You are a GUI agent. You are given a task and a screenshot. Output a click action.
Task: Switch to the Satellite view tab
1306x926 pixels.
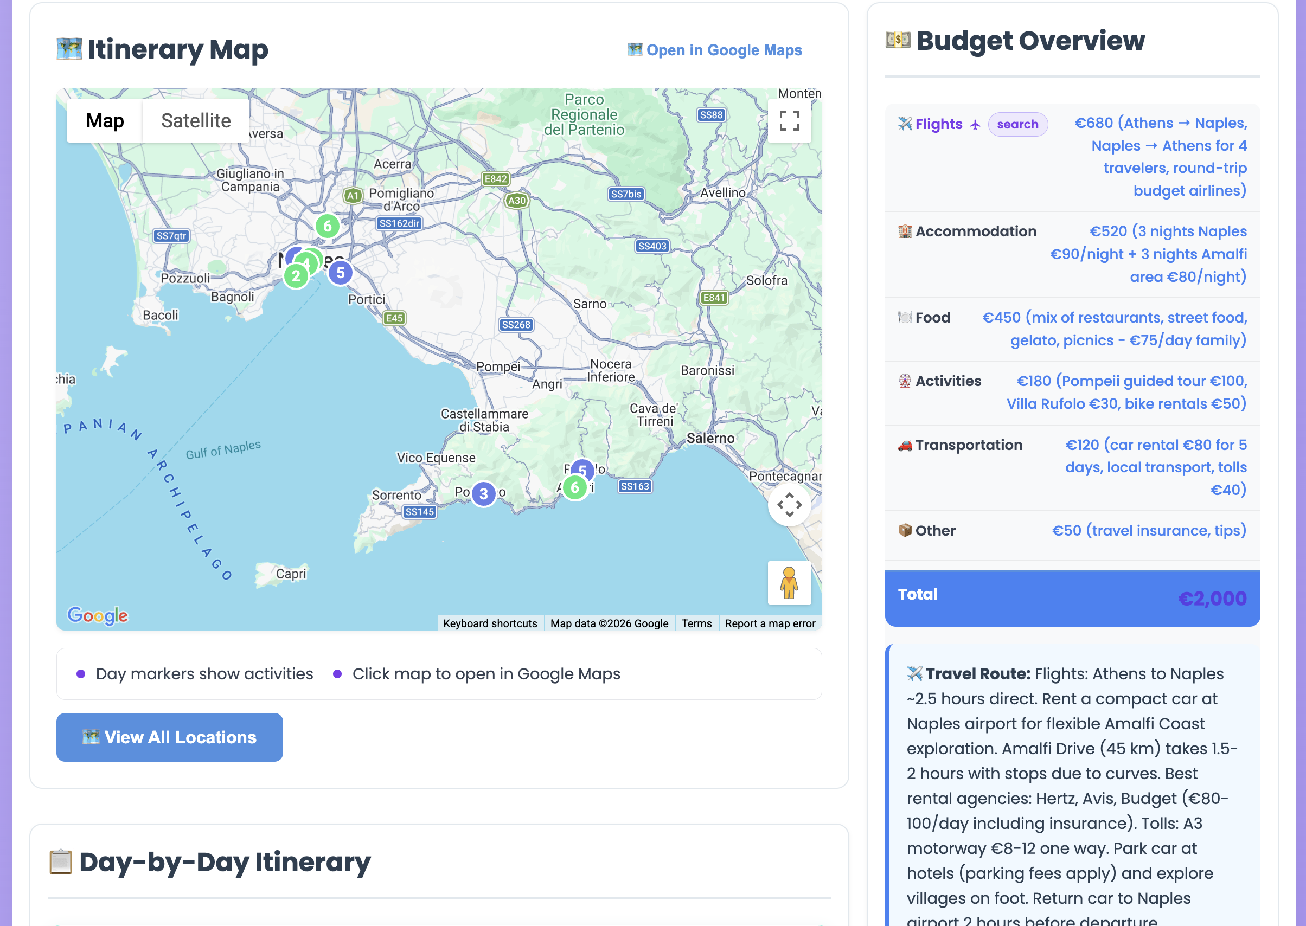pos(196,121)
